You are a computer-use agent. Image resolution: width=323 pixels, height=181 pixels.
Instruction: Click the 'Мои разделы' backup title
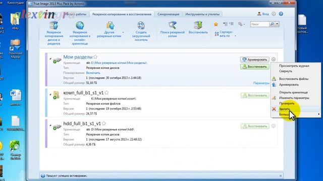pos(78,57)
